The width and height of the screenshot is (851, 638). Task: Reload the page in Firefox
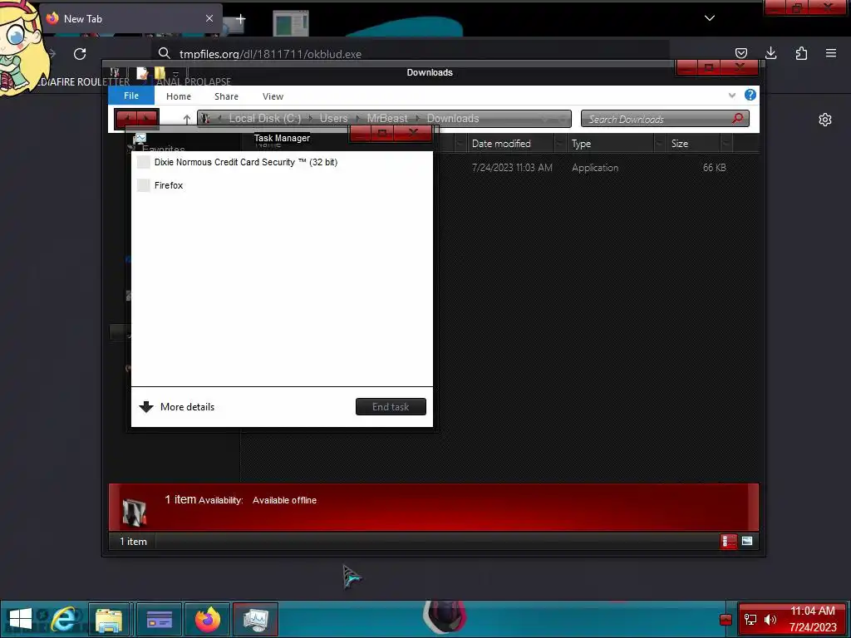80,54
